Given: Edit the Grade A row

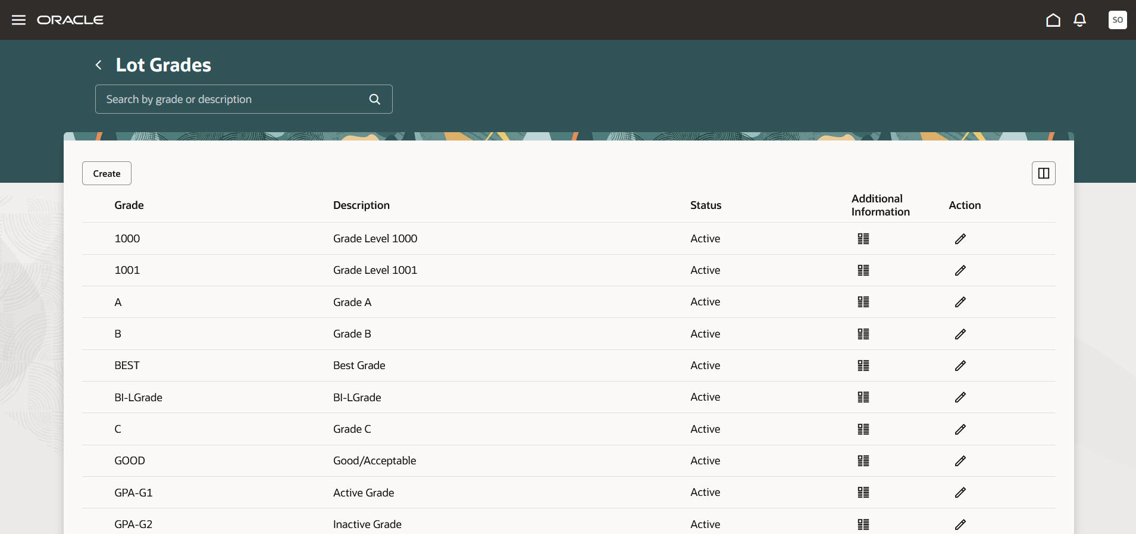Looking at the screenshot, I should [x=960, y=302].
